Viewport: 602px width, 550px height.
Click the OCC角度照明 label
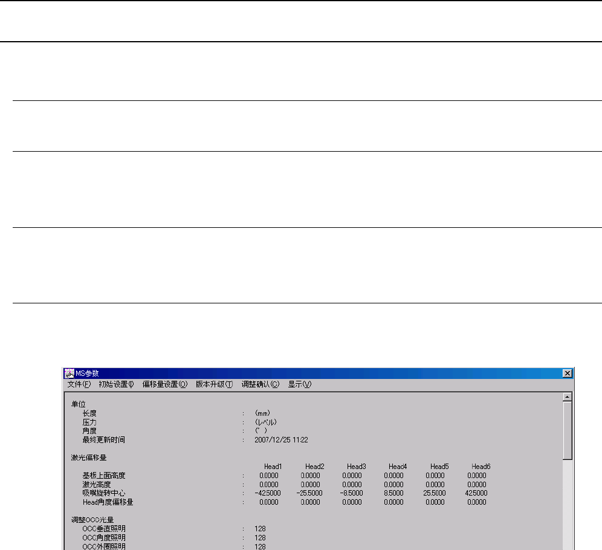coord(104,538)
